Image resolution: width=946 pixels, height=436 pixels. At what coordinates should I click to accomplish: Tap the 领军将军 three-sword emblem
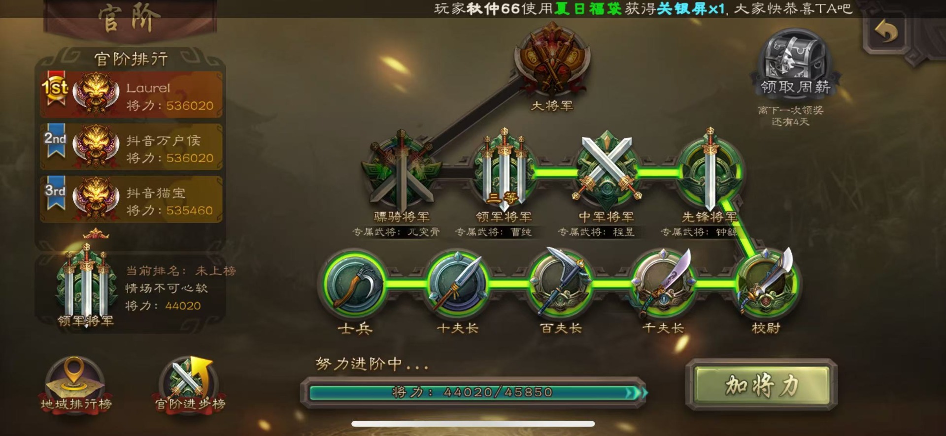tap(504, 170)
